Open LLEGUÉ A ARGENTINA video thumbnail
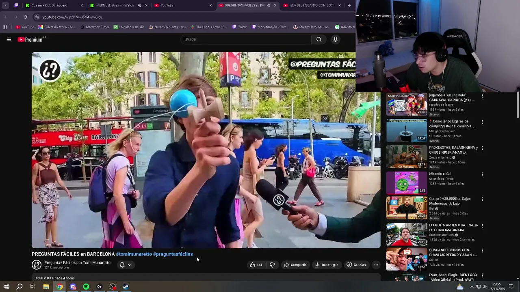The height and width of the screenshot is (292, 520). click(x=406, y=234)
